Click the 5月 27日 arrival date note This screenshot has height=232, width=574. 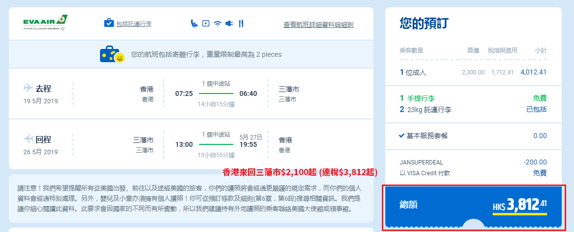[251, 138]
